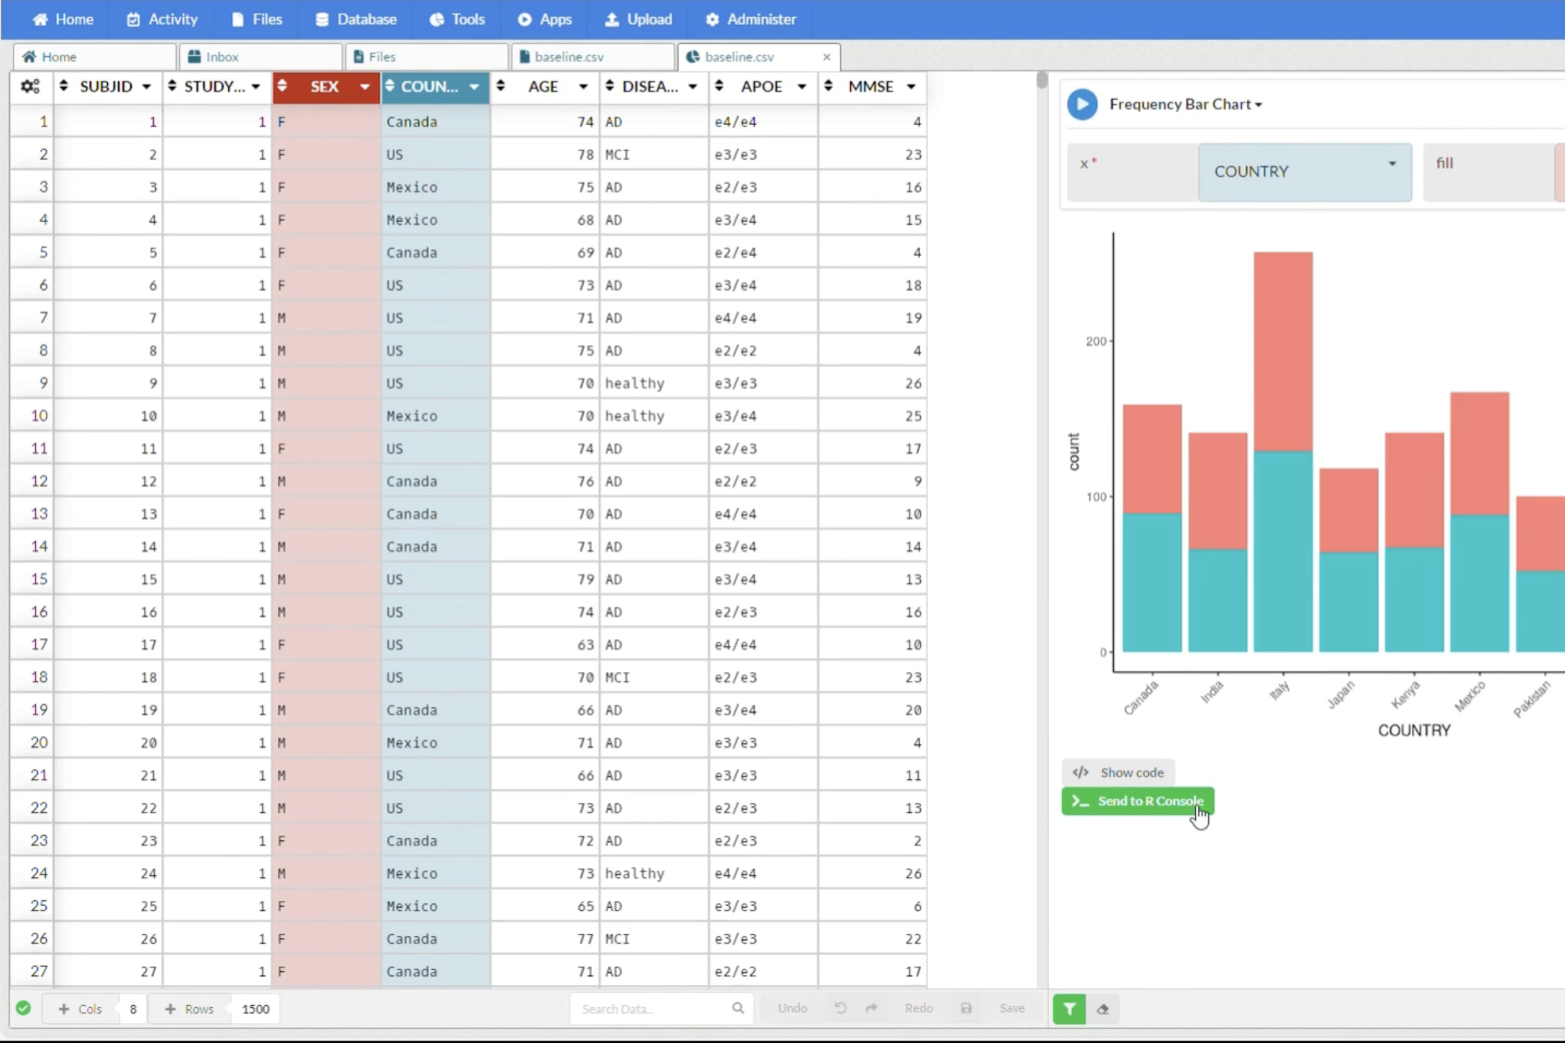
Task: Click the eraser clear-filter icon
Action: point(1103,1008)
